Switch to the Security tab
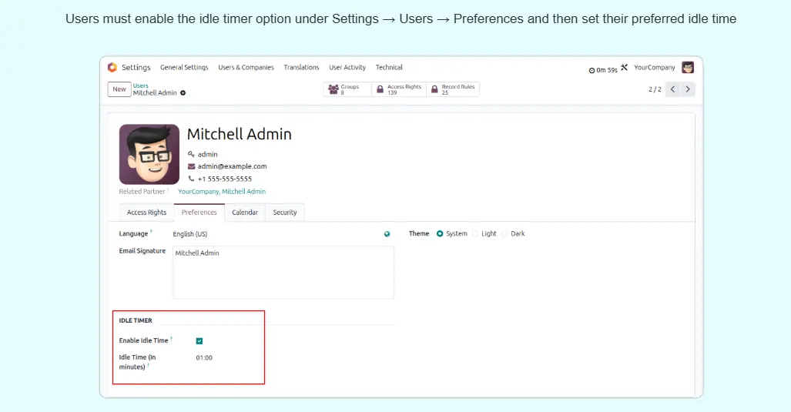Viewport: 791px width, 412px height. pos(285,213)
